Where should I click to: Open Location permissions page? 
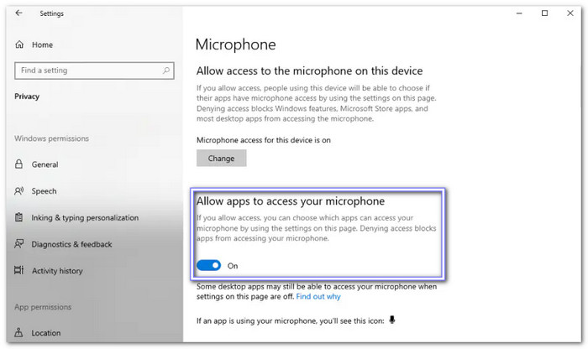pyautogui.click(x=45, y=332)
